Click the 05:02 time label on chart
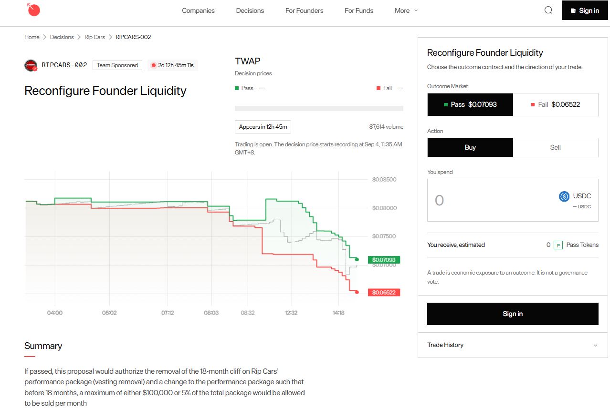Image resolution: width=610 pixels, height=409 pixels. tap(109, 313)
